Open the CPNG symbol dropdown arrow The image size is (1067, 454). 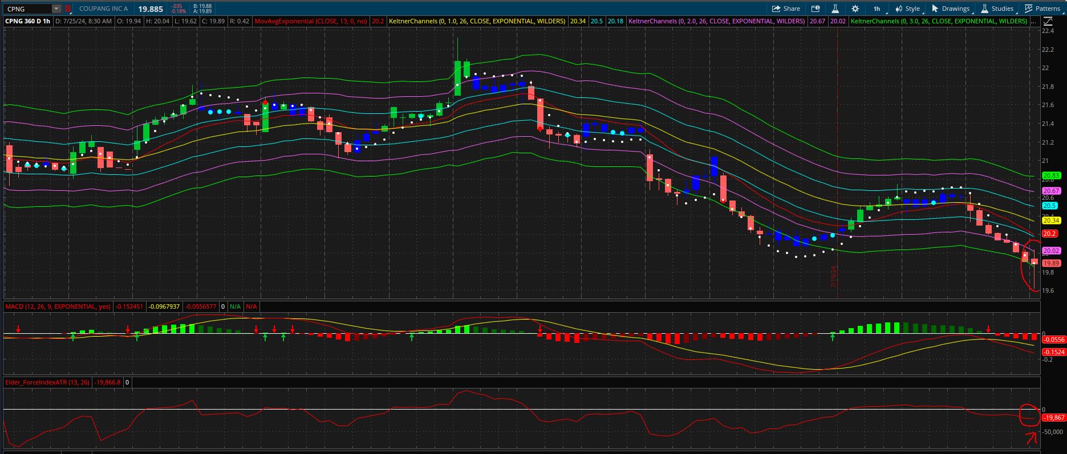tap(56, 9)
